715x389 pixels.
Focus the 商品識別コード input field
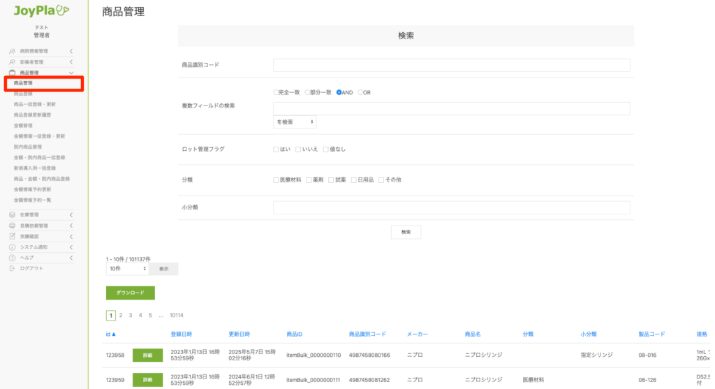tap(452, 65)
